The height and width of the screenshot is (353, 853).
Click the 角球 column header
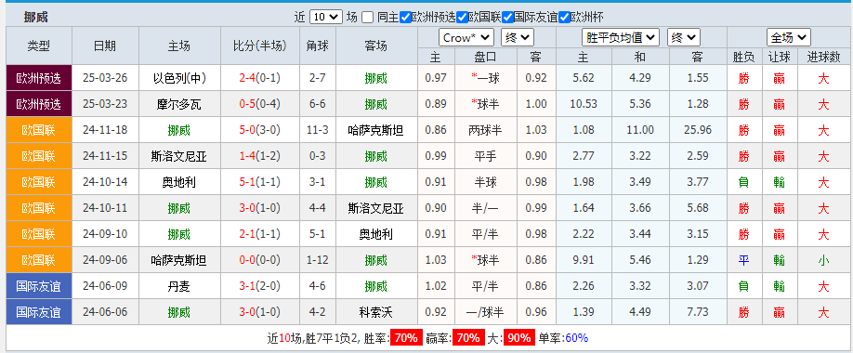click(x=318, y=46)
